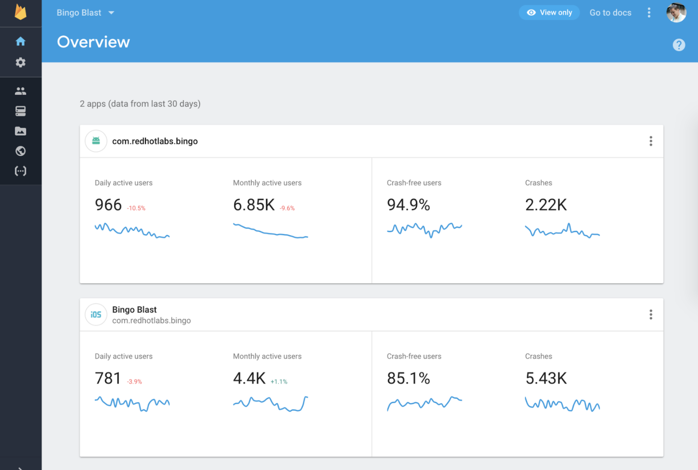Open the Go to docs link

pyautogui.click(x=611, y=13)
